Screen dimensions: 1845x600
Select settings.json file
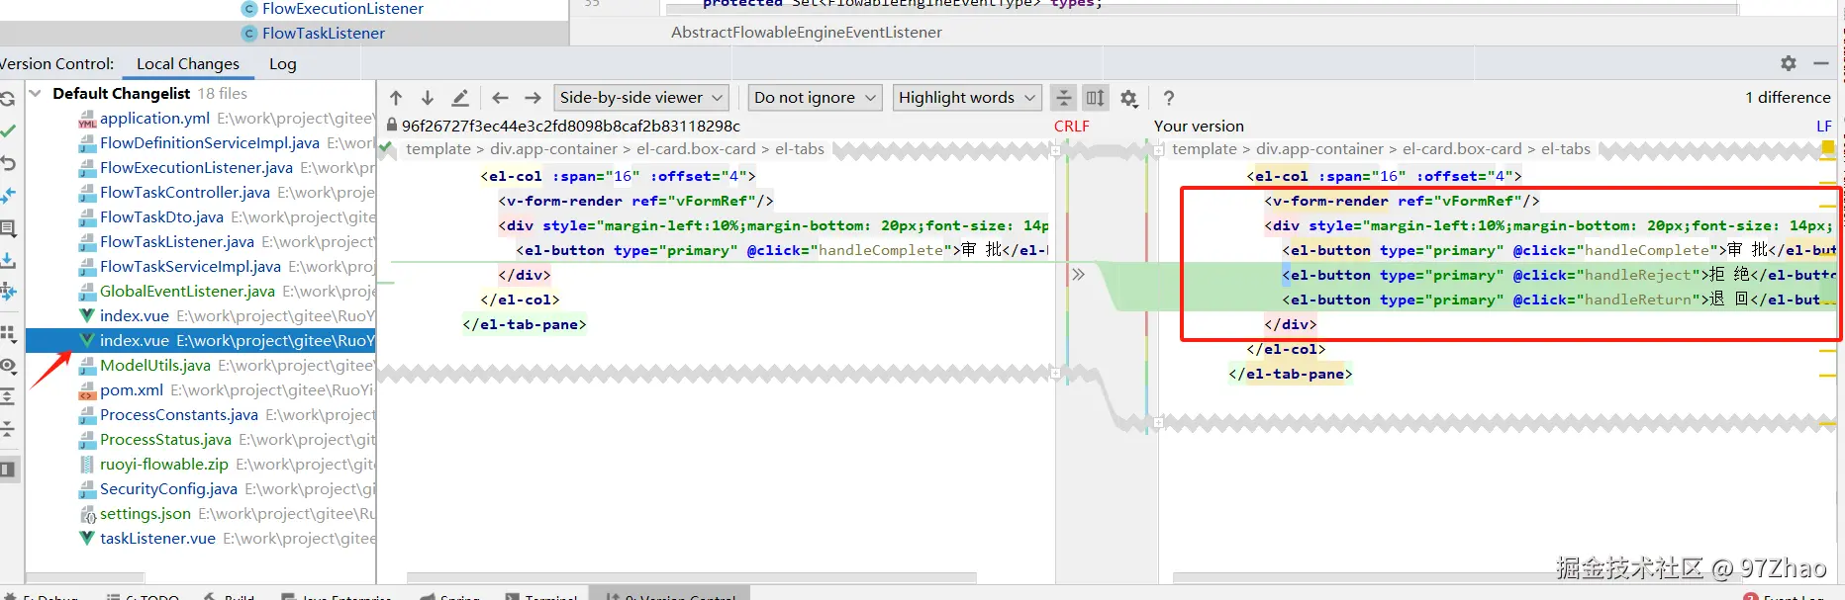201,513
